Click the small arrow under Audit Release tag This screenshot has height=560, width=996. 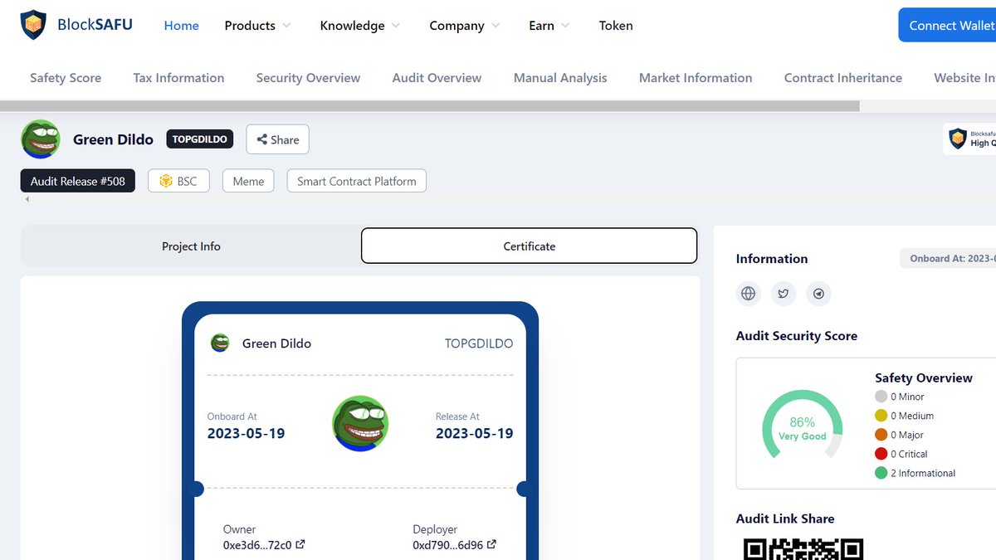point(27,200)
